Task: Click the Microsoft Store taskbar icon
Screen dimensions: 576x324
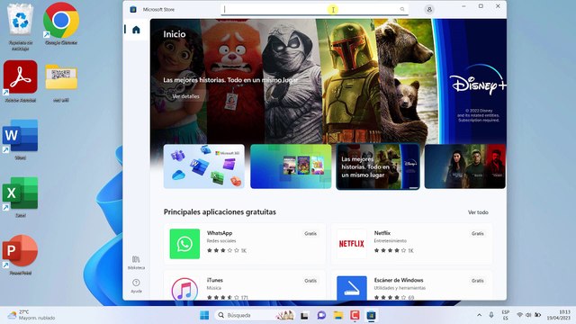Action: [x=371, y=315]
